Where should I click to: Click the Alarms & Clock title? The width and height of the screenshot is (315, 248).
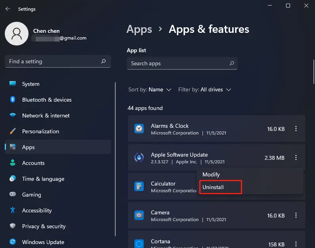tap(170, 126)
